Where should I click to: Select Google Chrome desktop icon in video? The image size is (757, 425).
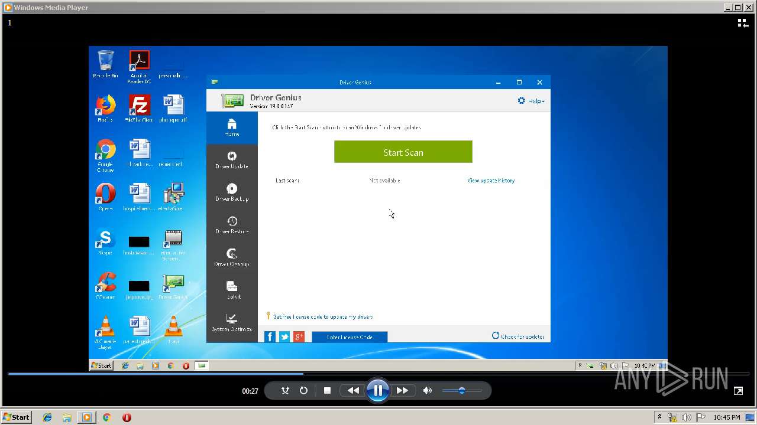coord(105,156)
